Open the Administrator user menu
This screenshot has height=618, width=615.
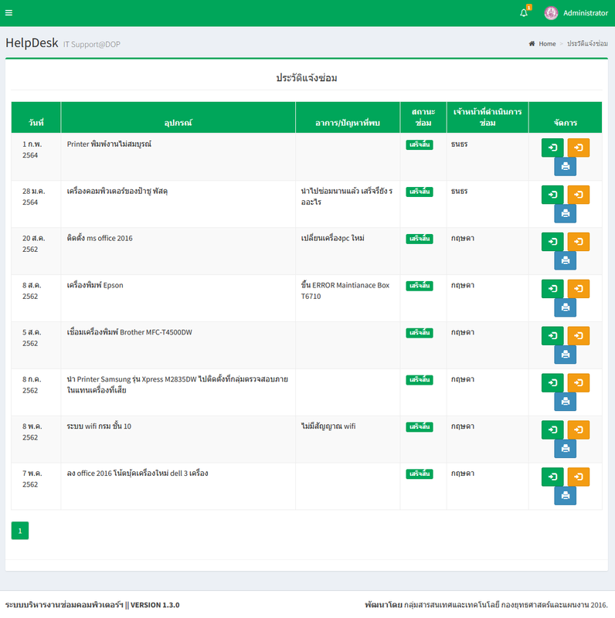[x=585, y=13]
